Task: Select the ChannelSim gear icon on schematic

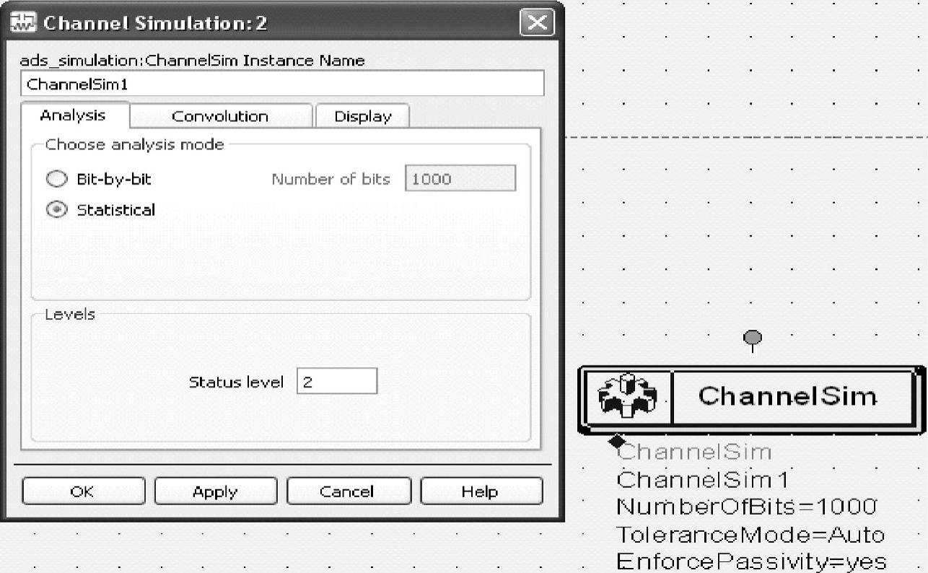Action: coord(627,396)
